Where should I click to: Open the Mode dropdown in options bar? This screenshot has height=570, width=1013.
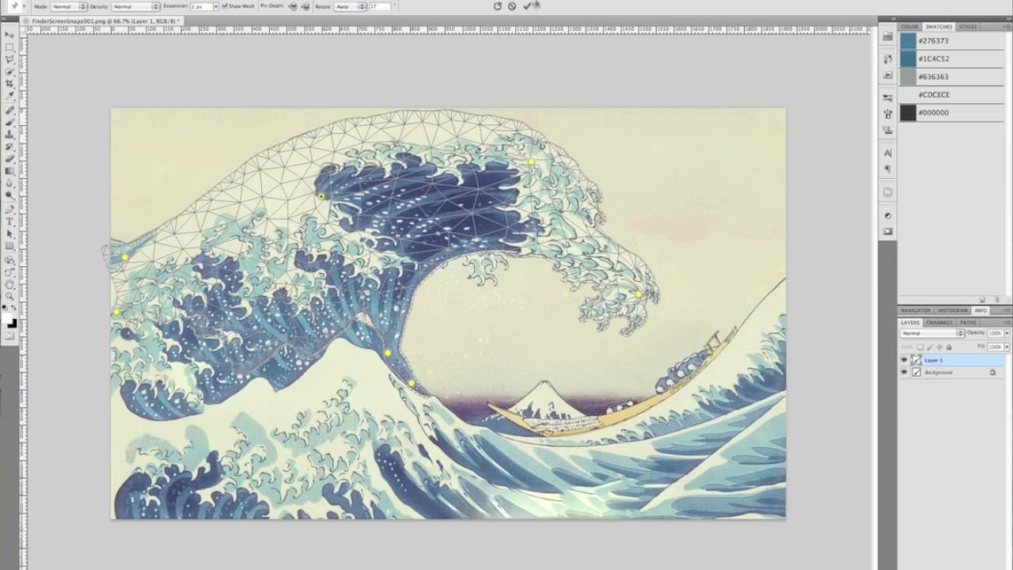(x=69, y=6)
